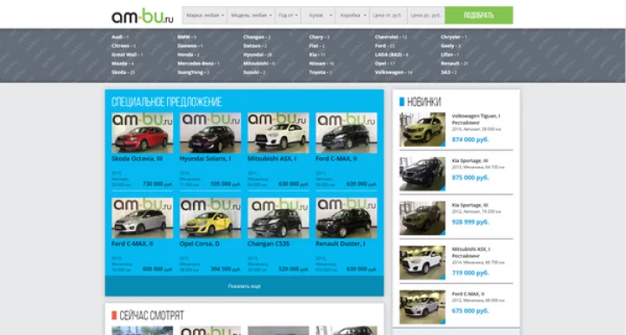Open the red Skoda Octavia, III photo

point(142,133)
